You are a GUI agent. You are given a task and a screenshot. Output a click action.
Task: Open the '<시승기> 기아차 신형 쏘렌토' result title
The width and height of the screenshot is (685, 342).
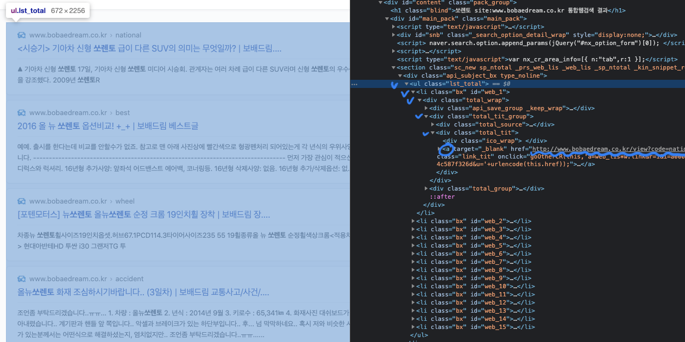point(149,48)
